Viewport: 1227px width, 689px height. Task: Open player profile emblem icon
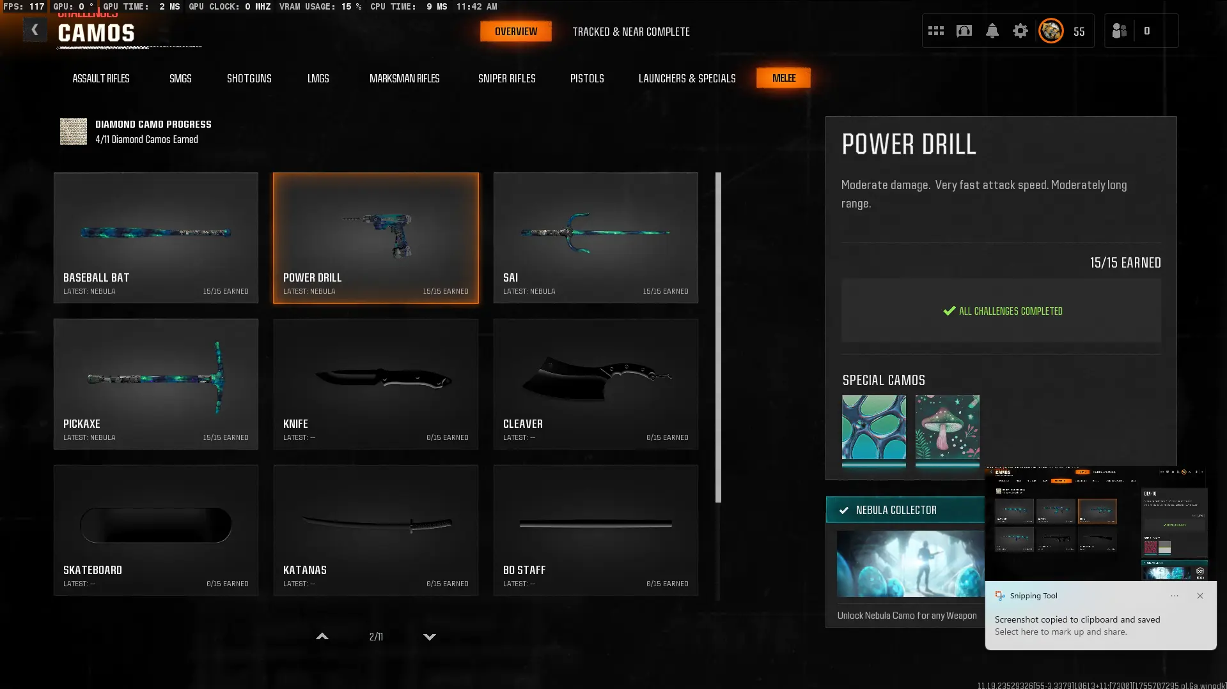pyautogui.click(x=1051, y=31)
